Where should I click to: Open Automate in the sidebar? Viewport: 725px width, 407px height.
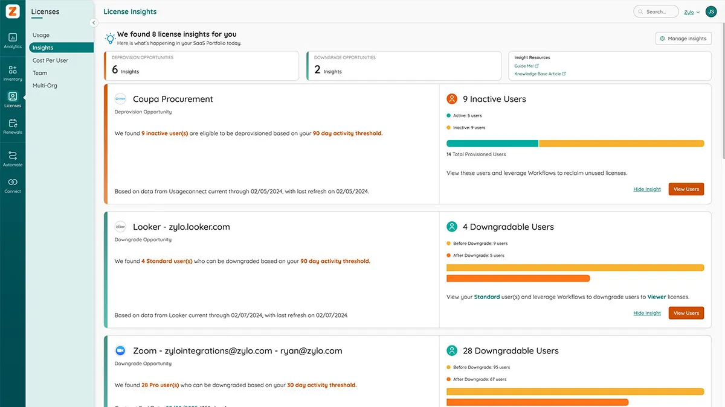pyautogui.click(x=13, y=159)
